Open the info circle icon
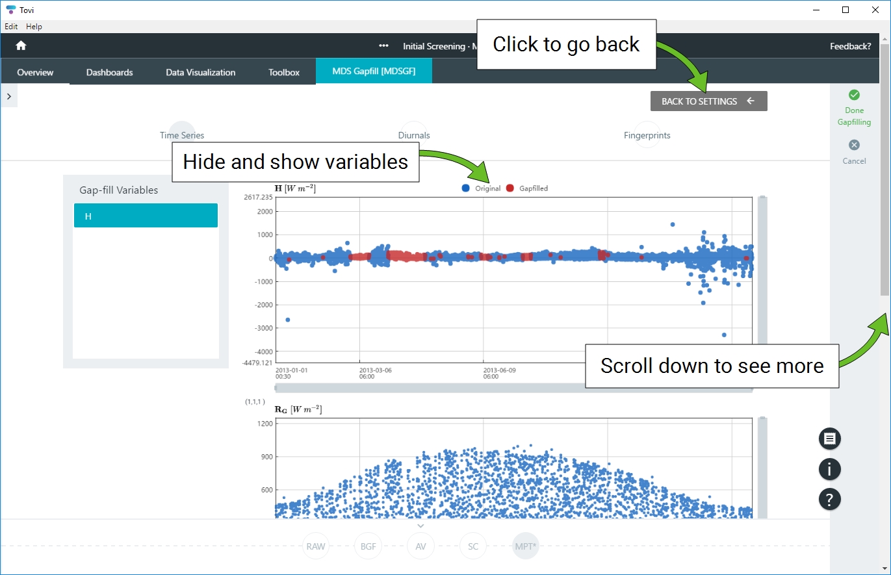The height and width of the screenshot is (575, 891). point(829,469)
